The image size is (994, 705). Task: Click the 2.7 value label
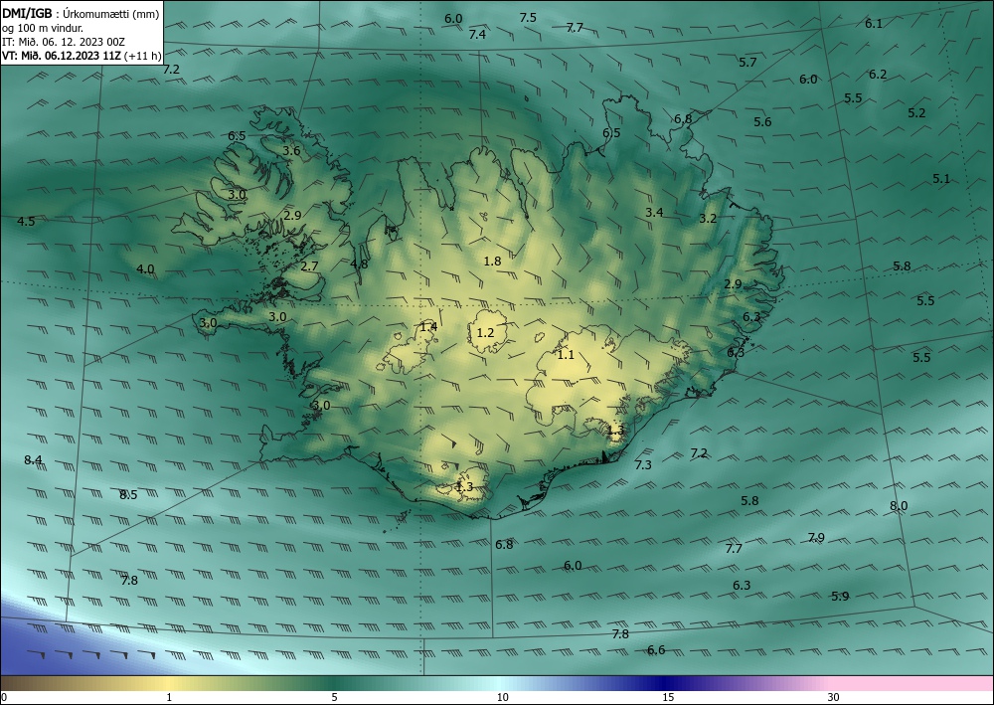310,266
